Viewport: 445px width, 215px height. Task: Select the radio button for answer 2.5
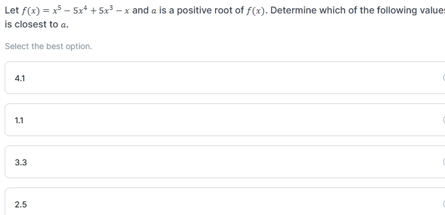[x=444, y=204]
